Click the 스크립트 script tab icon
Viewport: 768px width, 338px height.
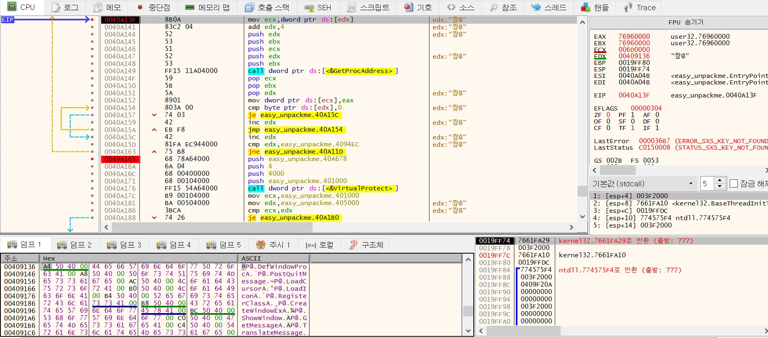tap(351, 7)
